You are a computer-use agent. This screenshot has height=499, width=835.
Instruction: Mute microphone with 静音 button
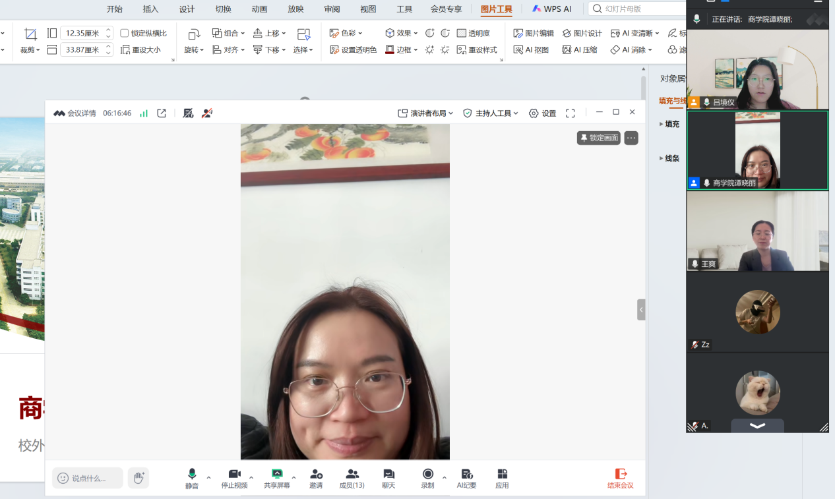click(x=192, y=477)
